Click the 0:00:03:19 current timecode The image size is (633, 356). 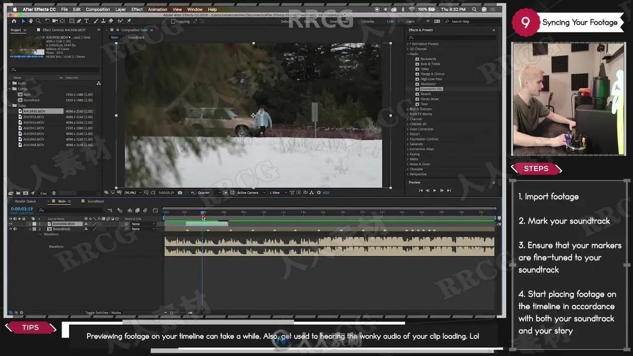(22, 209)
